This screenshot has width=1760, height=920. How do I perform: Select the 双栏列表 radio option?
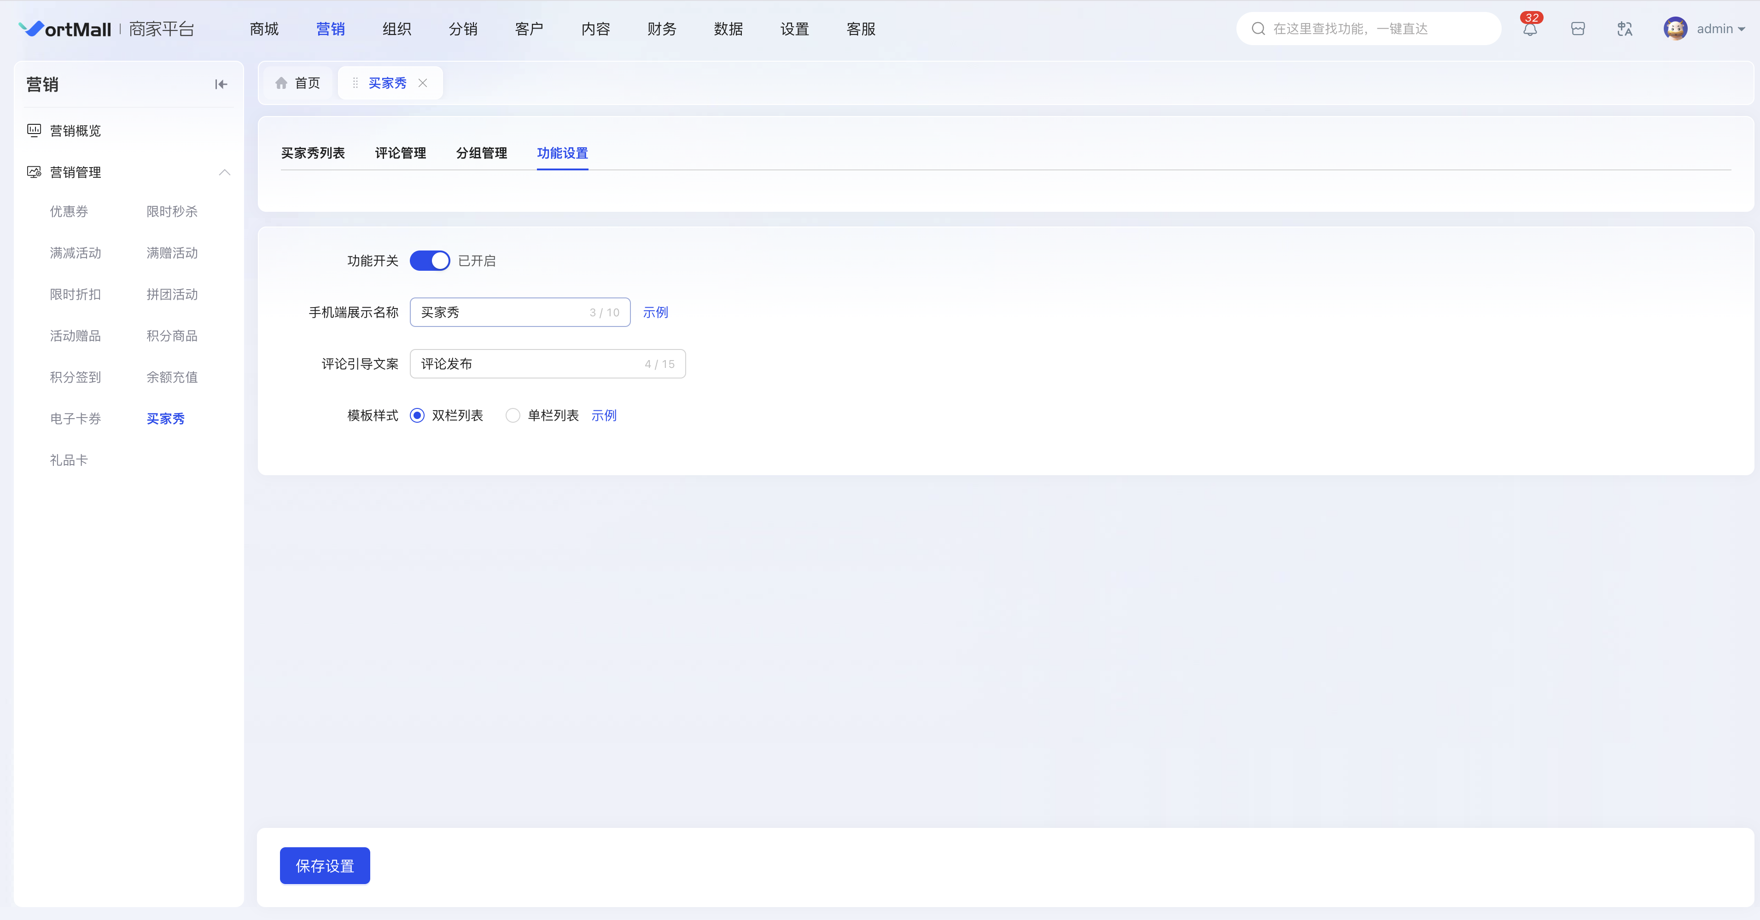[417, 415]
